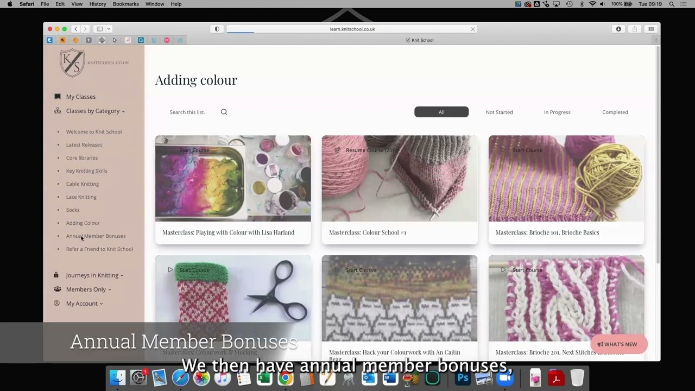Launch Photos from the dock
Screen dimensions: 695x391
pos(201,378)
